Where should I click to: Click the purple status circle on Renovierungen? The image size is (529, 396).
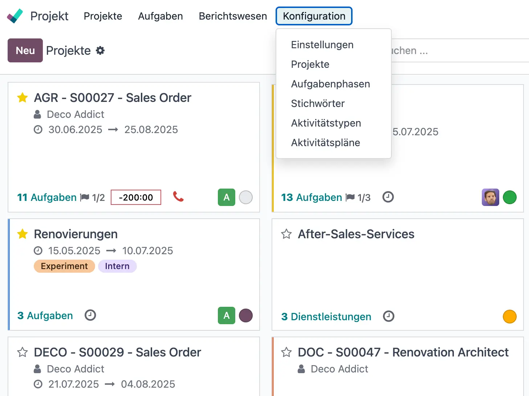point(246,315)
